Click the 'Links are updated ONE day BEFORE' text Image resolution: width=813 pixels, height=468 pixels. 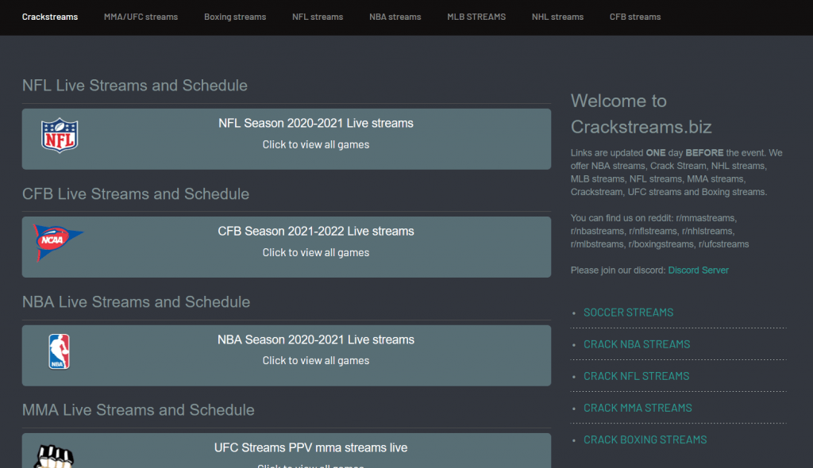pos(676,173)
